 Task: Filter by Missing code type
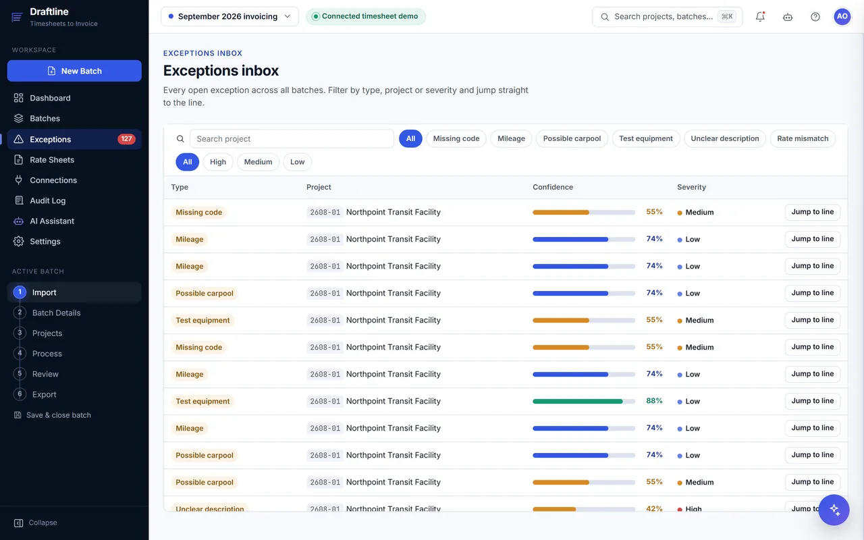tap(456, 138)
